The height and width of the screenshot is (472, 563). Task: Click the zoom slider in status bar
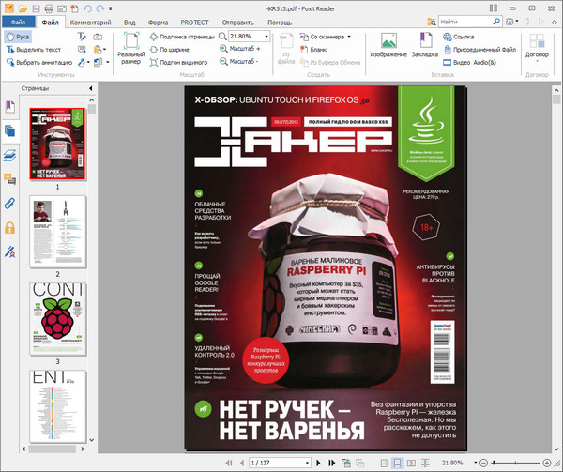coord(515,463)
